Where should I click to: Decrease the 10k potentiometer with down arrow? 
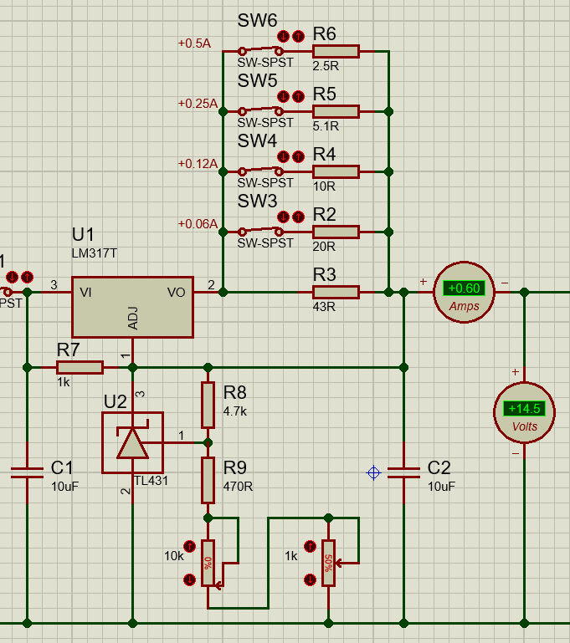pos(189,577)
